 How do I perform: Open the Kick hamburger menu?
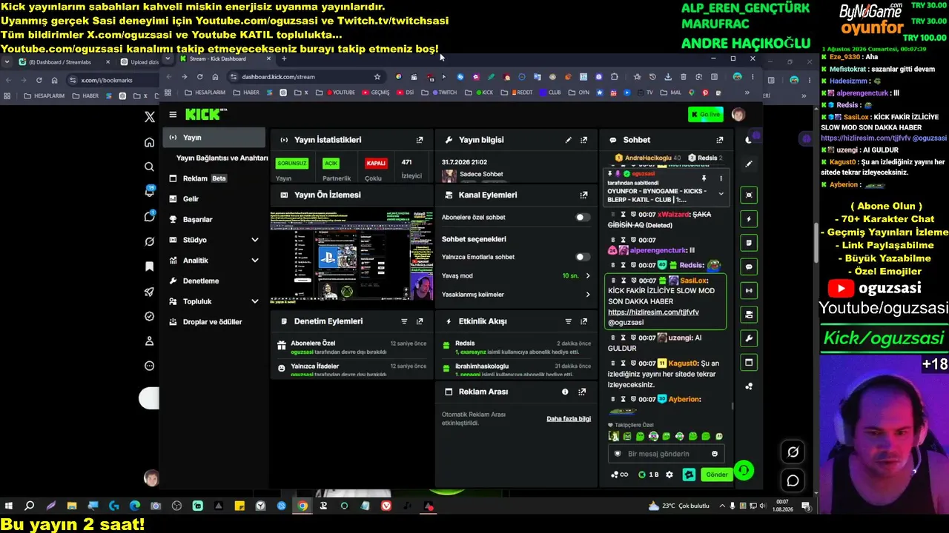(x=173, y=114)
